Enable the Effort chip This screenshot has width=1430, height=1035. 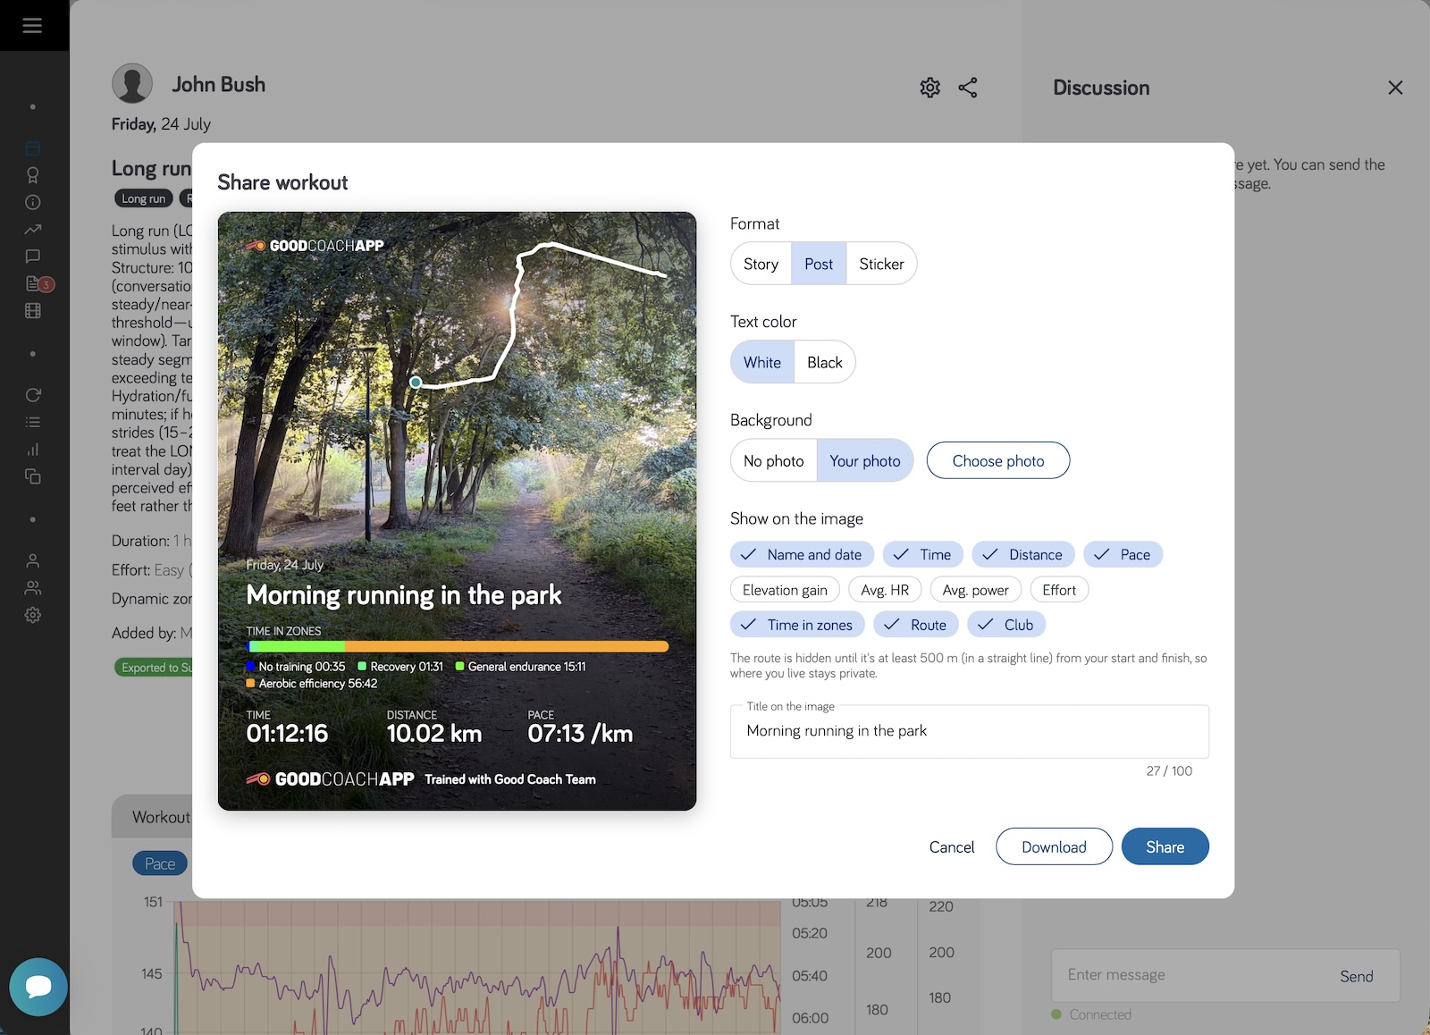(x=1059, y=590)
